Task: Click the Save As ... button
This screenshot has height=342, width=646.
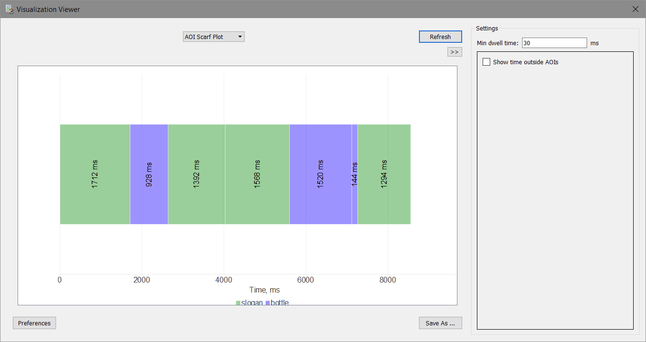Action: coord(440,323)
